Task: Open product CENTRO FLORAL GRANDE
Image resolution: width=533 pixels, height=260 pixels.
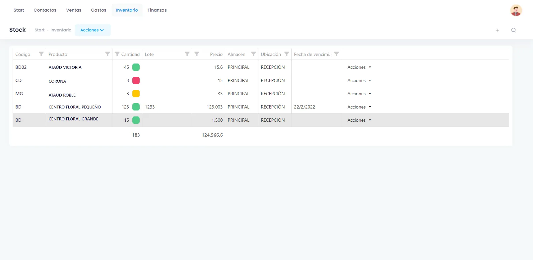Action: (x=73, y=119)
